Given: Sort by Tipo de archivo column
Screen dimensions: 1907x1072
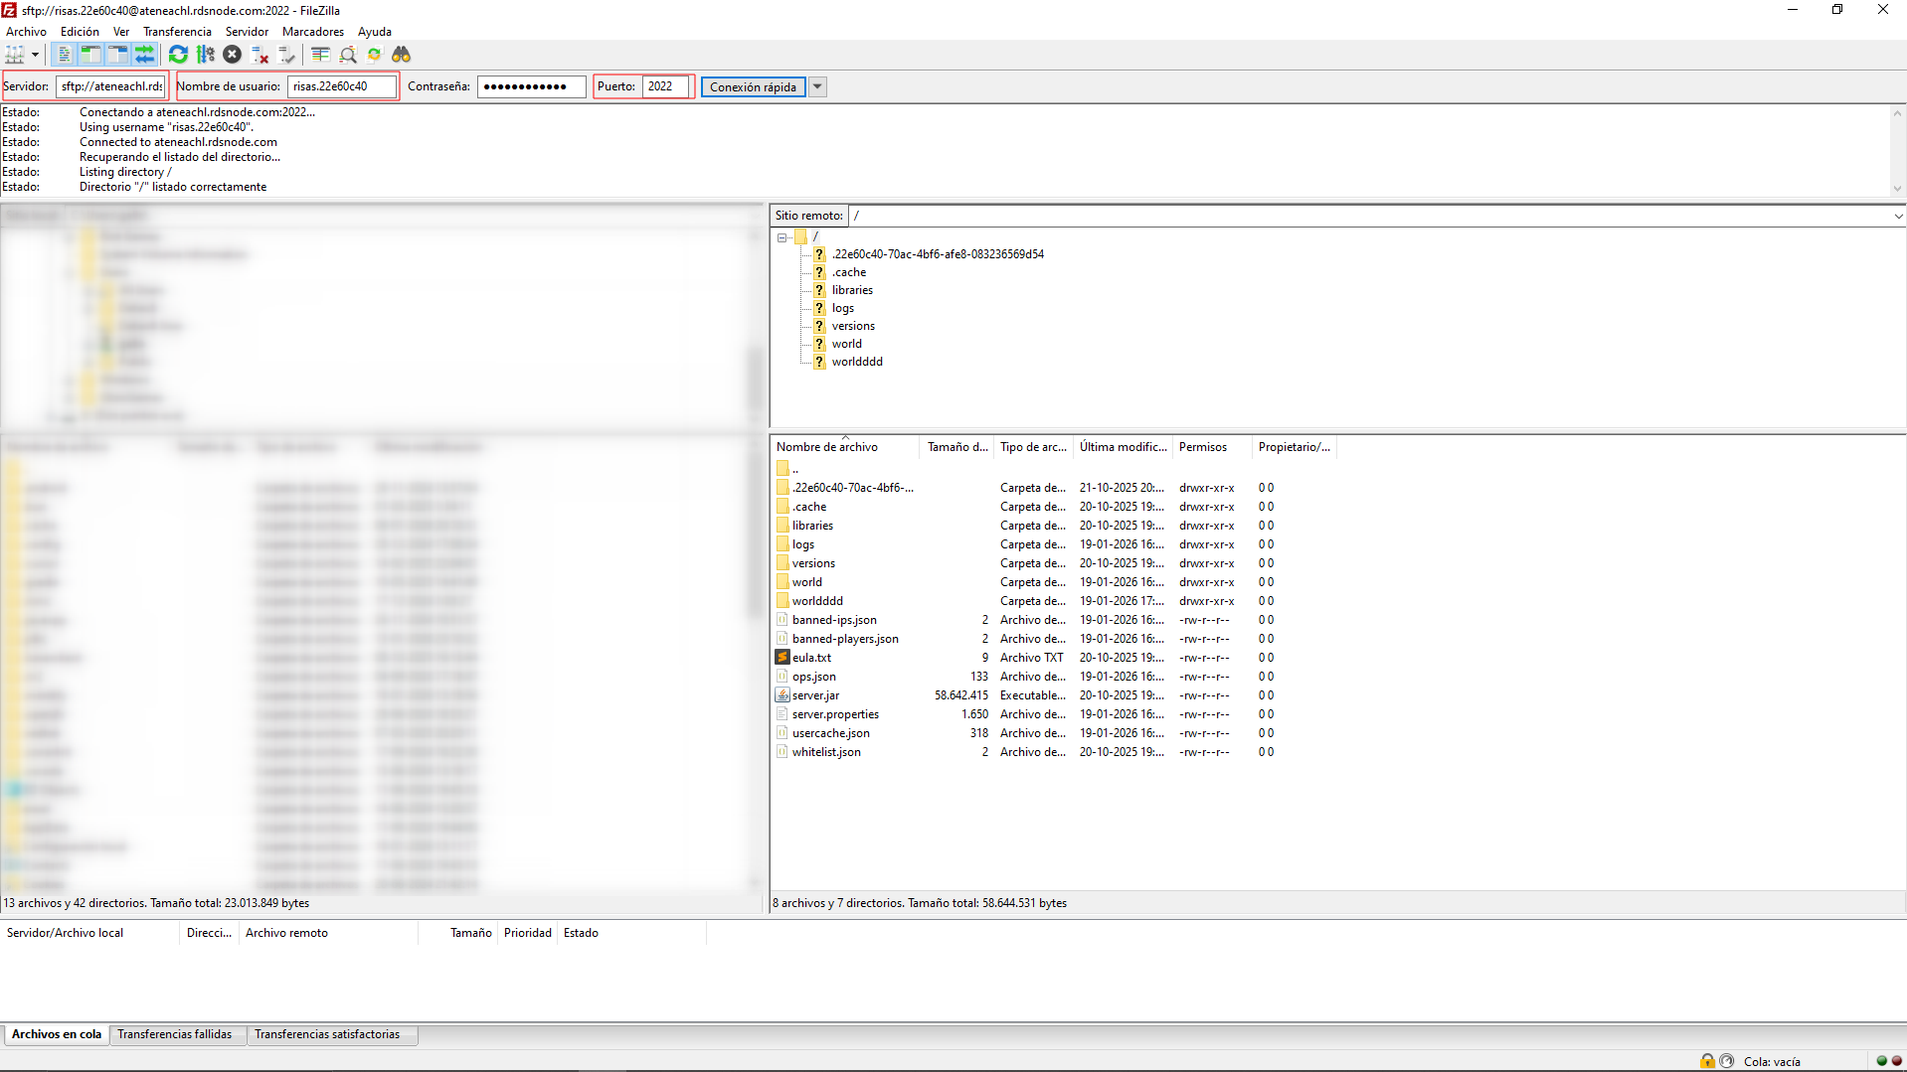Looking at the screenshot, I should pos(1033,447).
